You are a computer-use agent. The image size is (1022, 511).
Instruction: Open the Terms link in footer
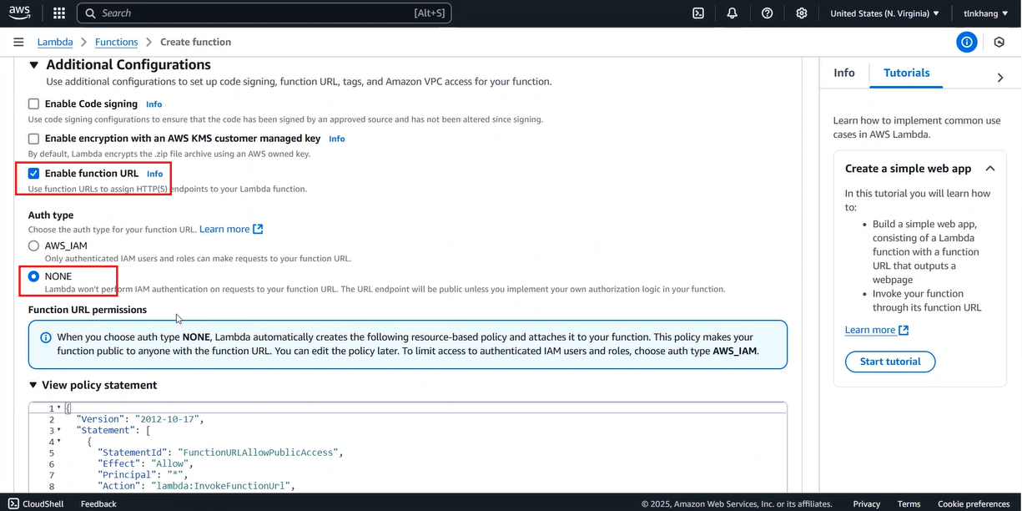[x=909, y=503]
